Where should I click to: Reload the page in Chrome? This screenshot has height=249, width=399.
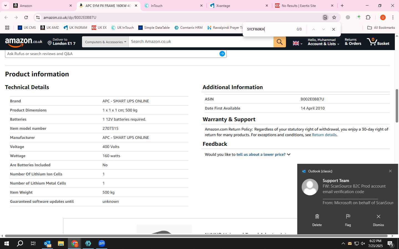26,17
